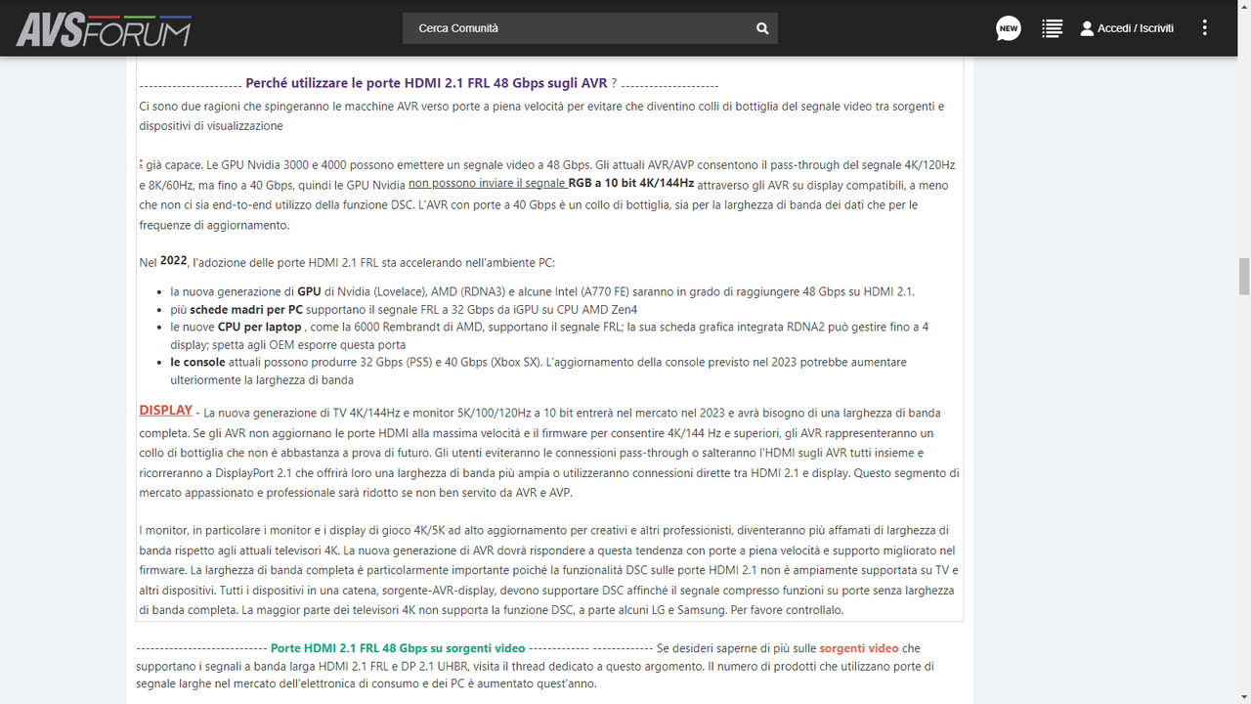This screenshot has height=704, width=1251.
Task: Click the page vertical scrollbar thumb
Action: click(x=1243, y=277)
